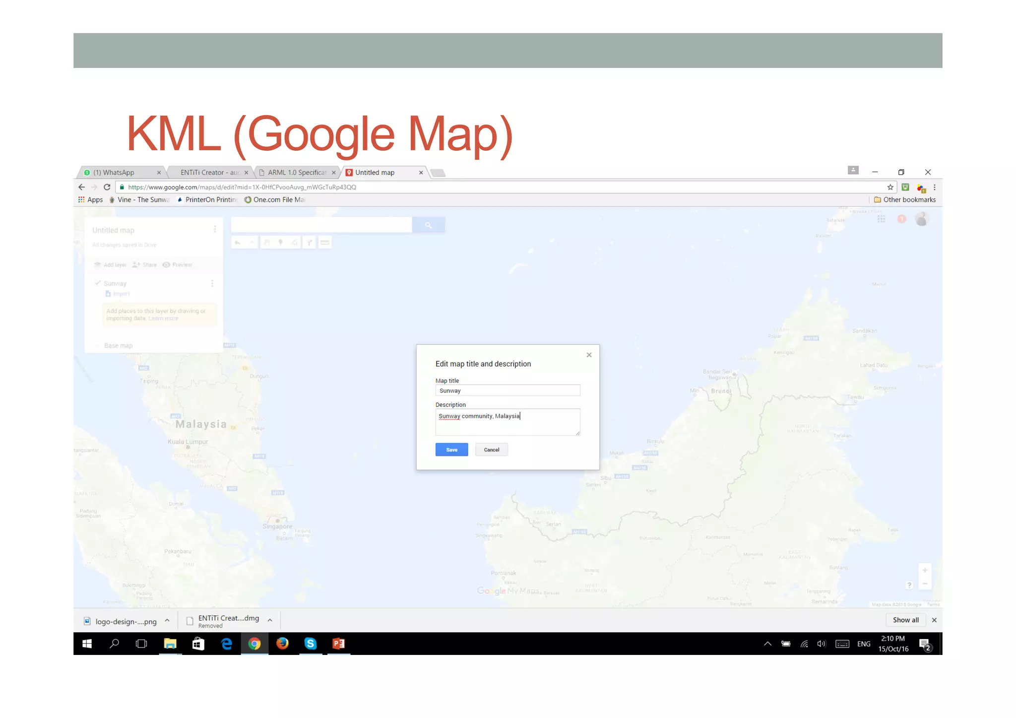1016x718 pixels.
Task: Click Add layer in the map panel
Action: (x=111, y=265)
